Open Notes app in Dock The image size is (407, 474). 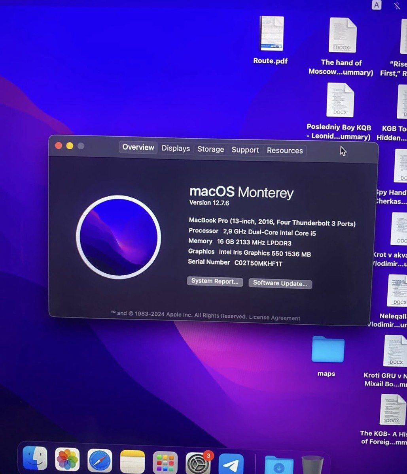(x=132, y=462)
